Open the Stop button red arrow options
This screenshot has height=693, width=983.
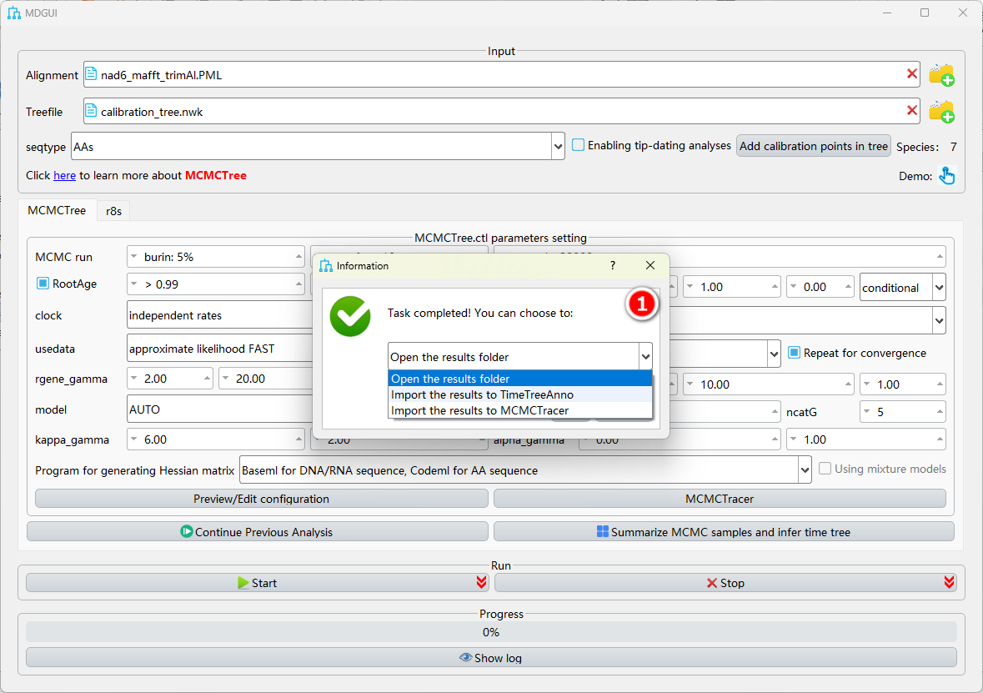point(949,583)
